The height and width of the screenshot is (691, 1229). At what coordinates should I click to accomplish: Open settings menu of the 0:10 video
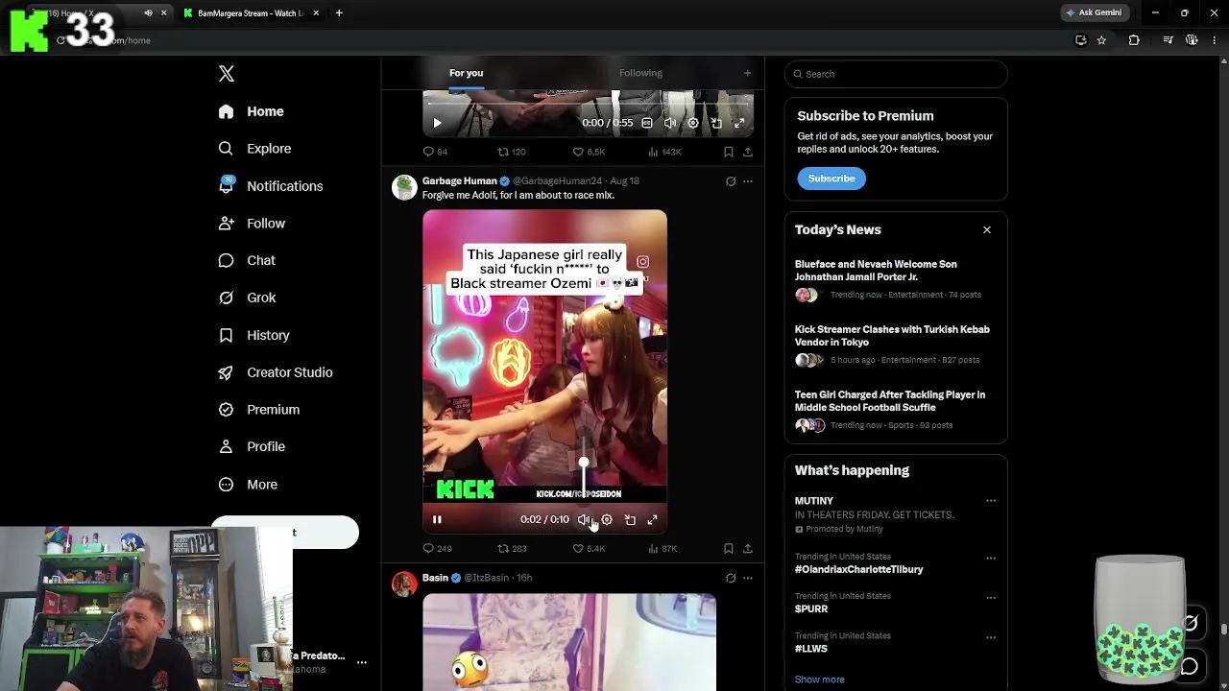coord(607,519)
